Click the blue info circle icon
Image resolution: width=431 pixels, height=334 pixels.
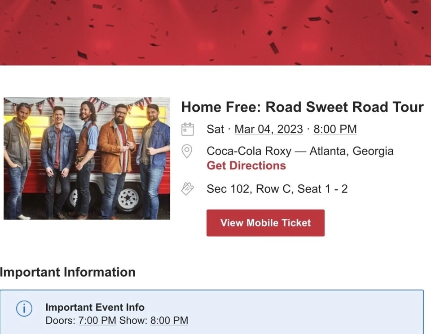[x=24, y=308]
